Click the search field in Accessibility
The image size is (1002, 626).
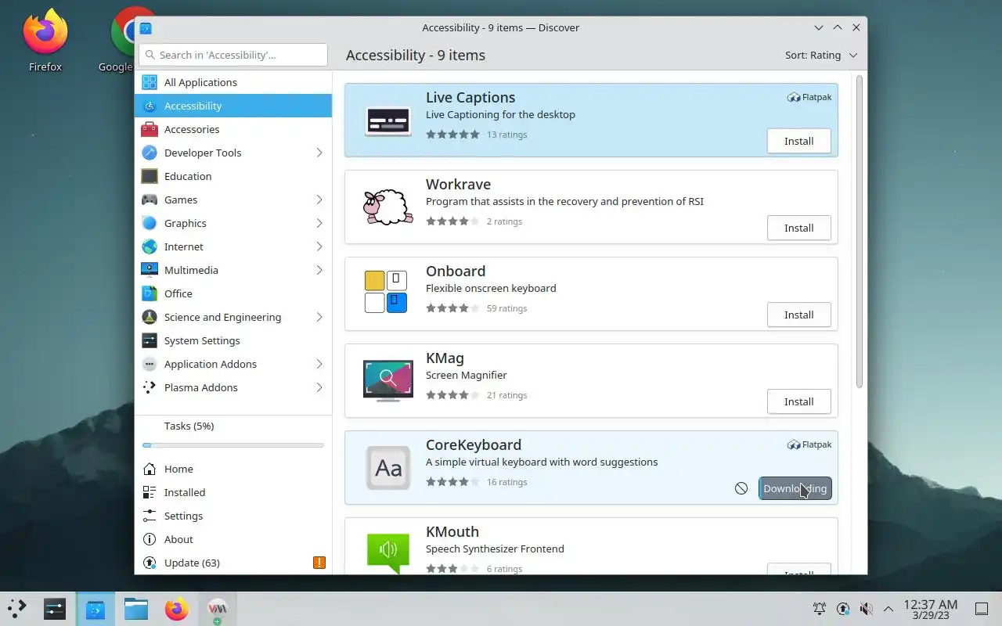click(x=233, y=55)
